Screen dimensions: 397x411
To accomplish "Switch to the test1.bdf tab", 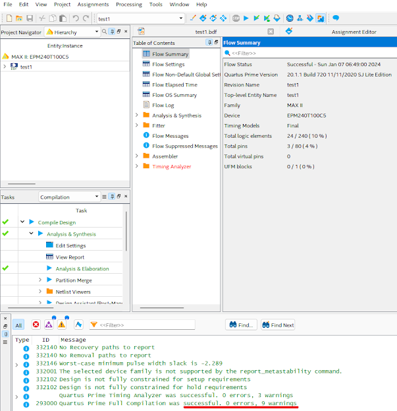I will 206,32.
